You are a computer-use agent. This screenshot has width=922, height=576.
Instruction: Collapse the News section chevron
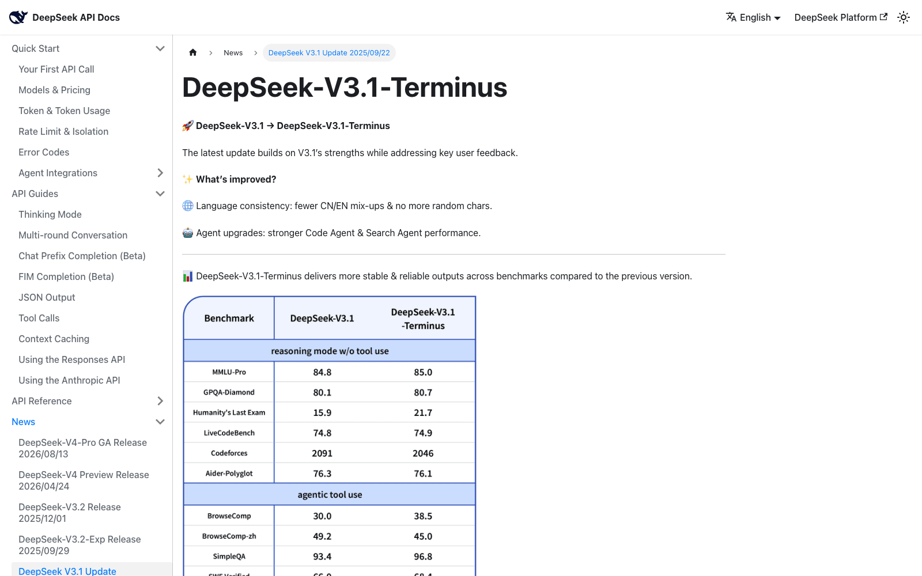click(x=160, y=422)
